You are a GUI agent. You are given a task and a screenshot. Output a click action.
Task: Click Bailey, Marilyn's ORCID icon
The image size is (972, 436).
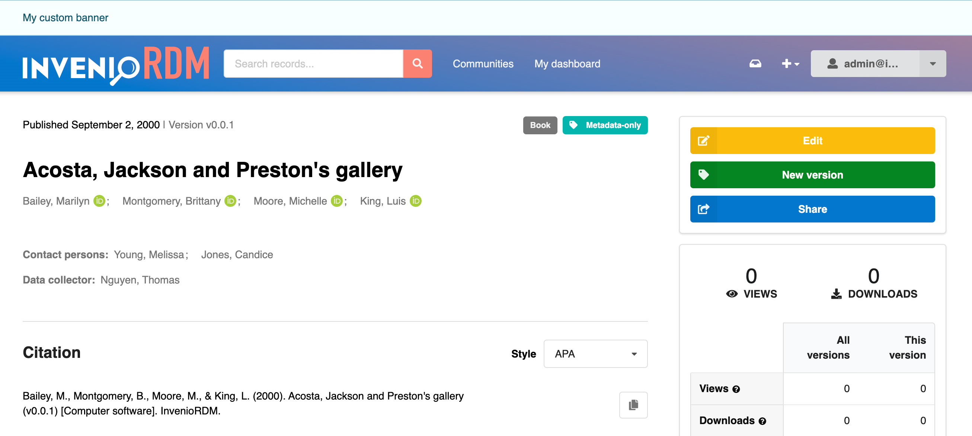click(x=99, y=201)
